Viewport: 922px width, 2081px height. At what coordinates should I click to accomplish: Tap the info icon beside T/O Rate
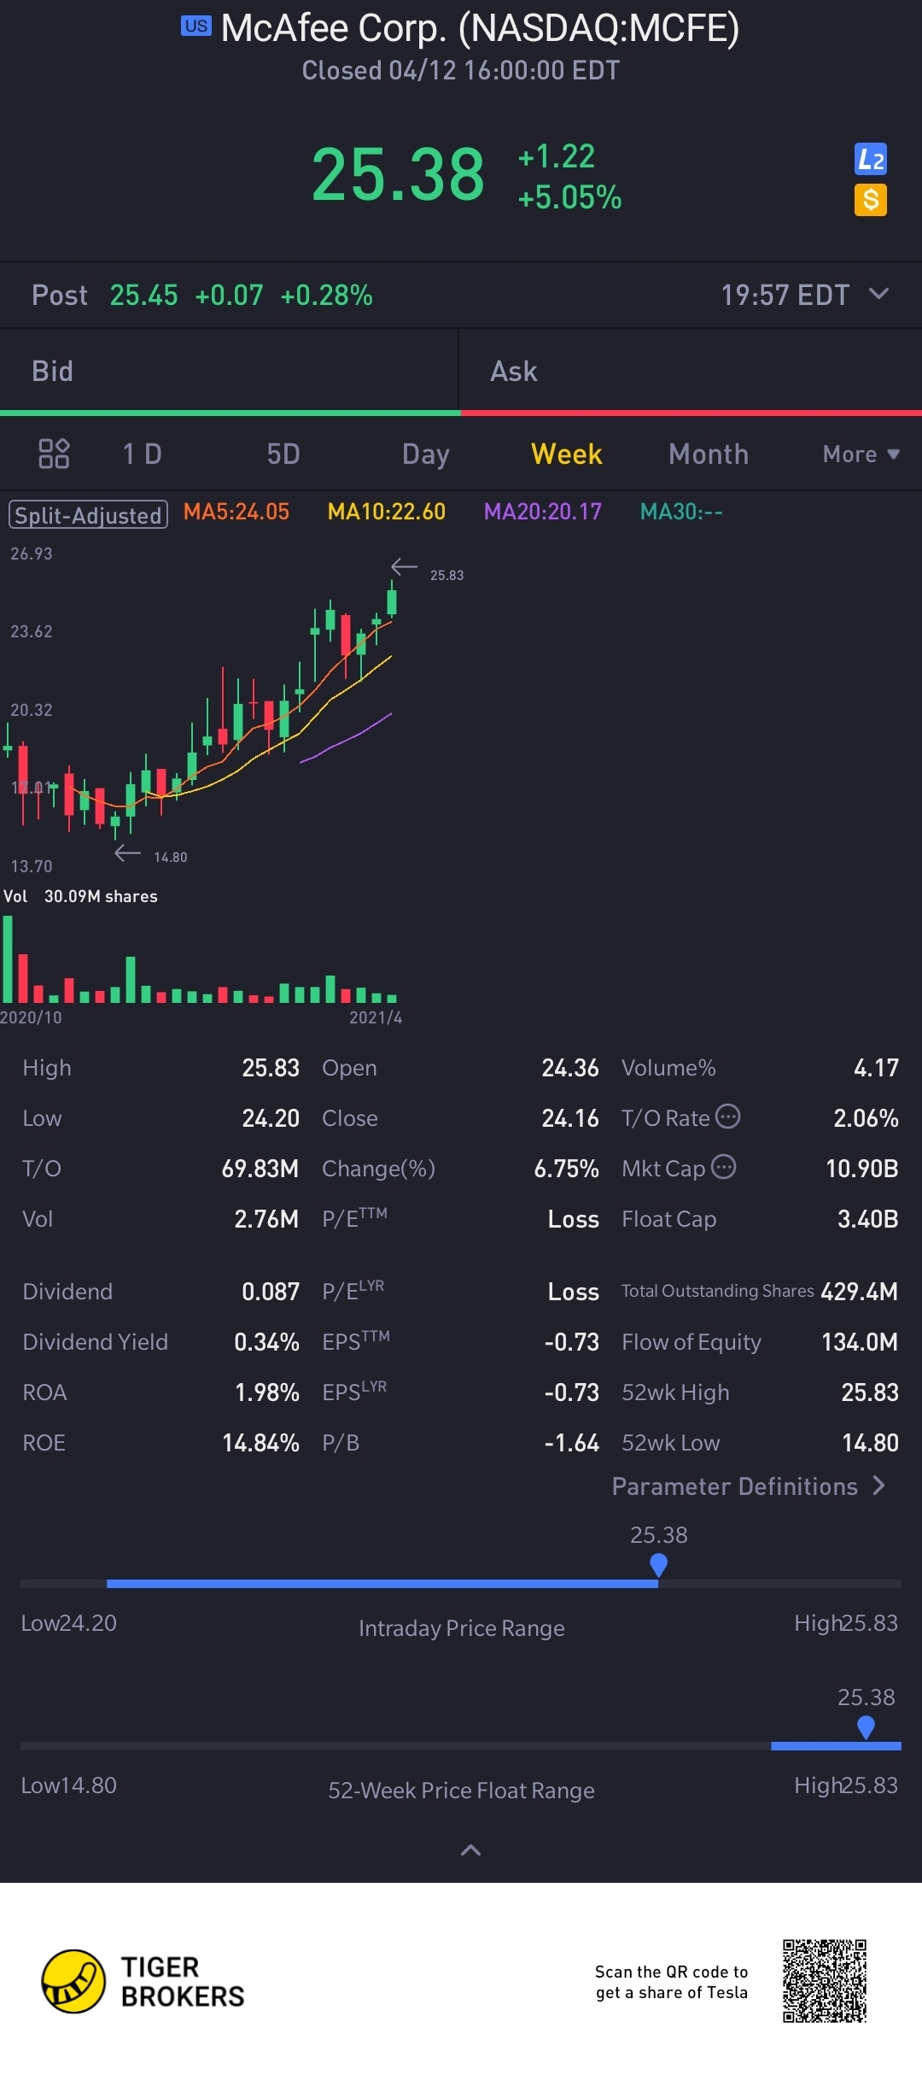pos(727,1117)
